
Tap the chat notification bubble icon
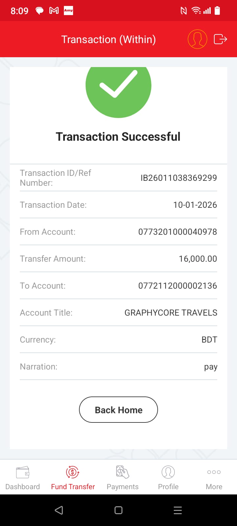[x=39, y=11]
